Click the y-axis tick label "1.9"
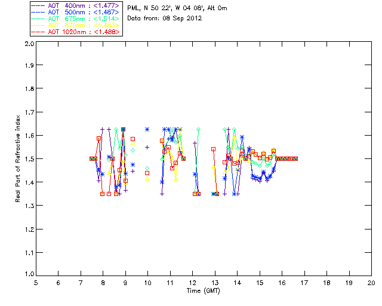 click(x=29, y=65)
